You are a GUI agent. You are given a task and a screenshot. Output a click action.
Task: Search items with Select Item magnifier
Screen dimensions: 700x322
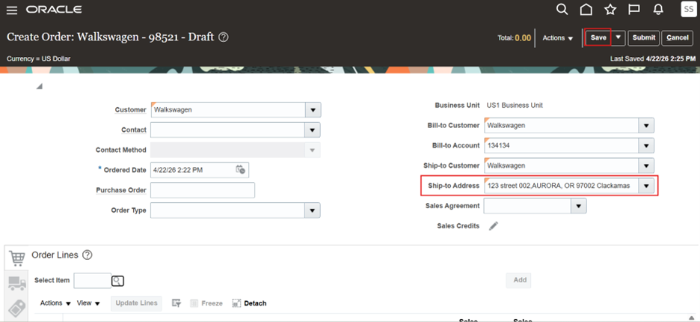pyautogui.click(x=117, y=281)
